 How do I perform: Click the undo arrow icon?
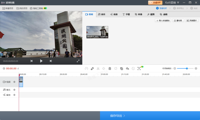click(x=127, y=69)
